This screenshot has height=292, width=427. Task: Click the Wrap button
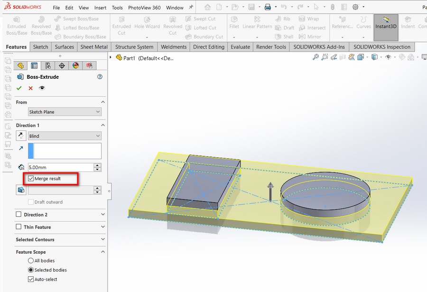coord(309,19)
